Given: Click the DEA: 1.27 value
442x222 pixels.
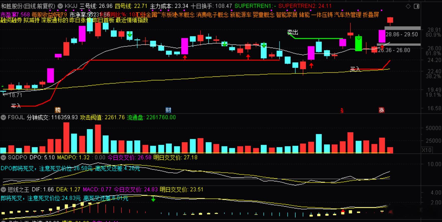Looking at the screenshot, I should point(68,190).
